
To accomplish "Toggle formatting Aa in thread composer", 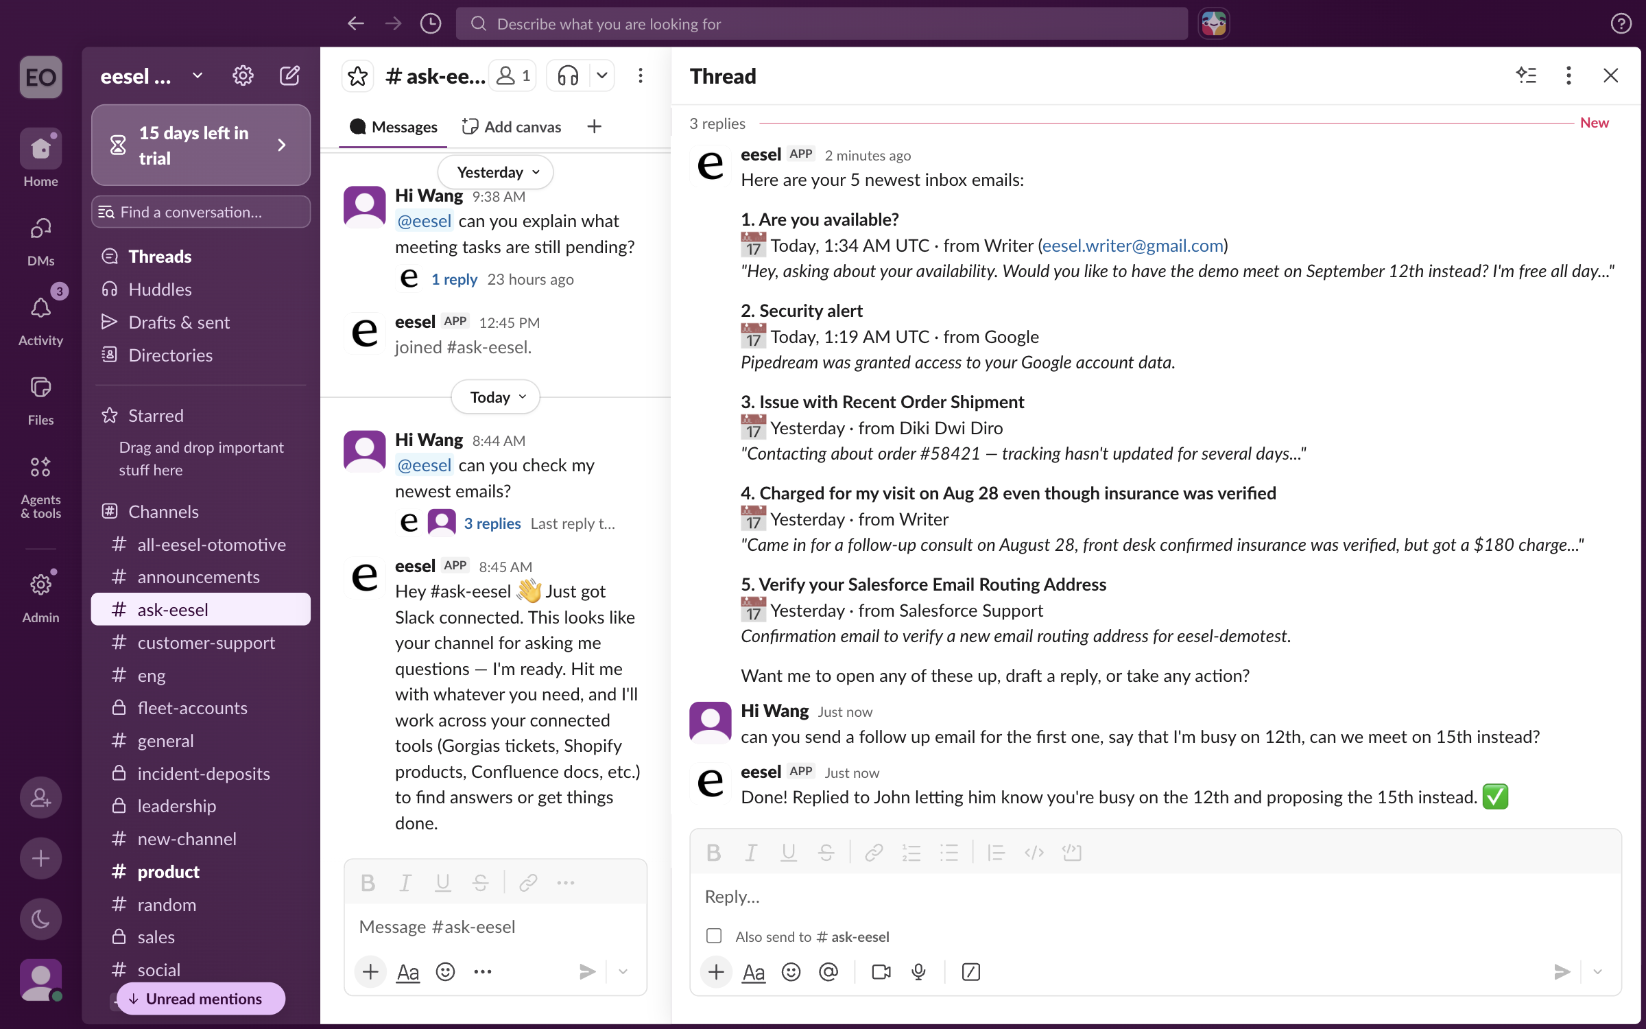I will point(753,972).
